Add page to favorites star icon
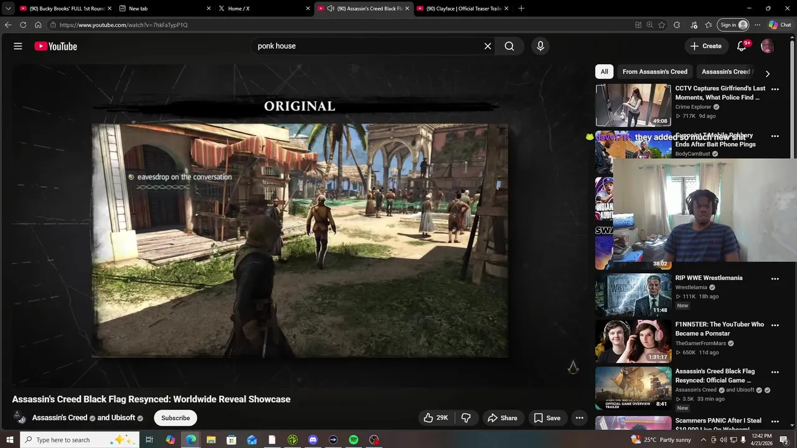 (x=662, y=25)
